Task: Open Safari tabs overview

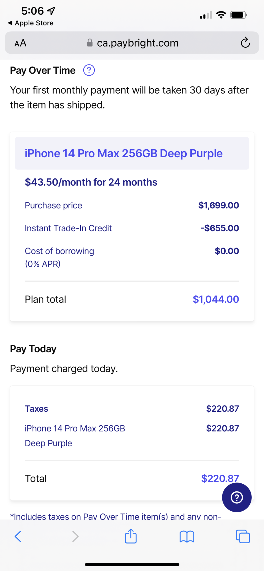Action: coord(243,536)
